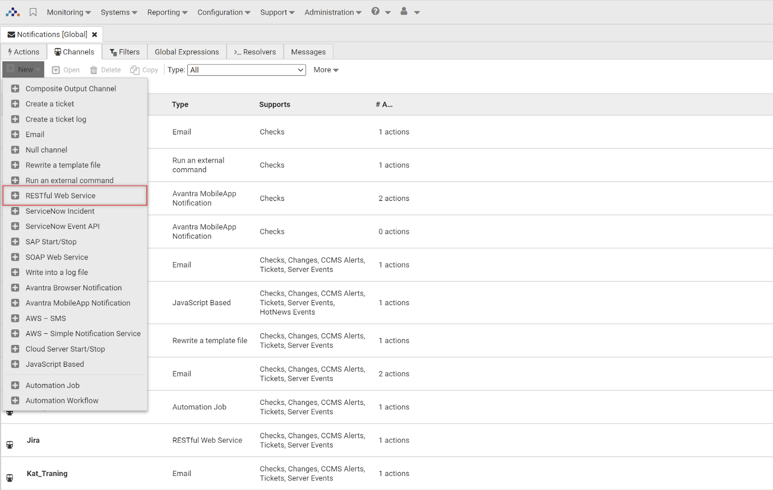The image size is (773, 490).
Task: Switch to the Messages tab
Action: [308, 51]
